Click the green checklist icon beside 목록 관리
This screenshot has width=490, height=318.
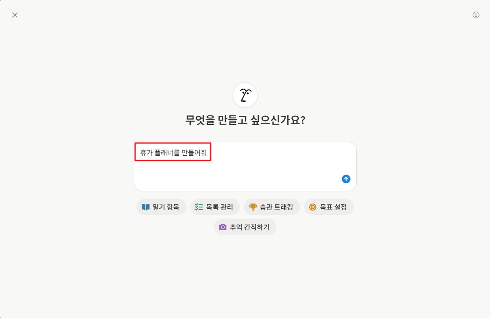[198, 207]
